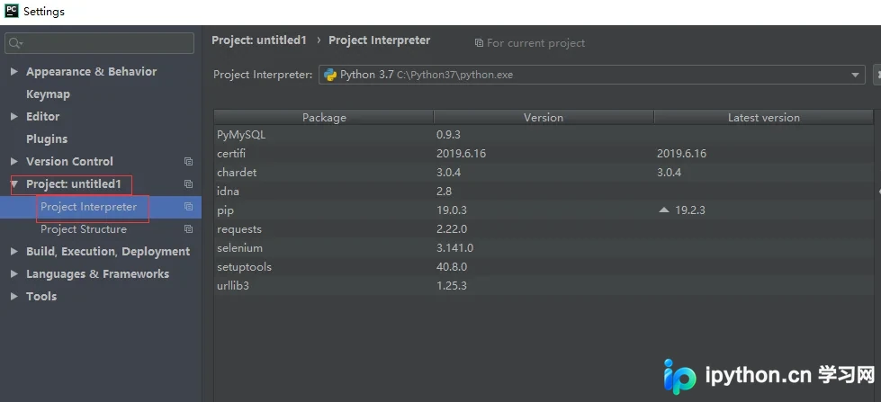
Task: Expand Appearance & Behavior section
Action: pyautogui.click(x=14, y=72)
